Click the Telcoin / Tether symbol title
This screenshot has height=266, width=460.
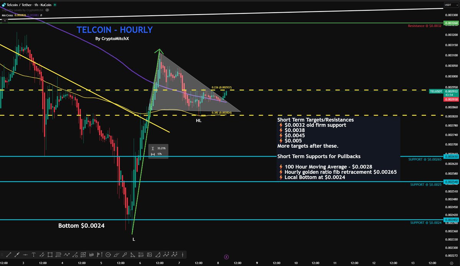[29, 5]
